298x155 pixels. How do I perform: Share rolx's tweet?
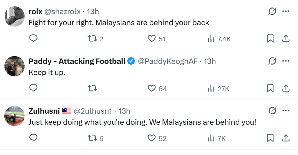[286, 39]
